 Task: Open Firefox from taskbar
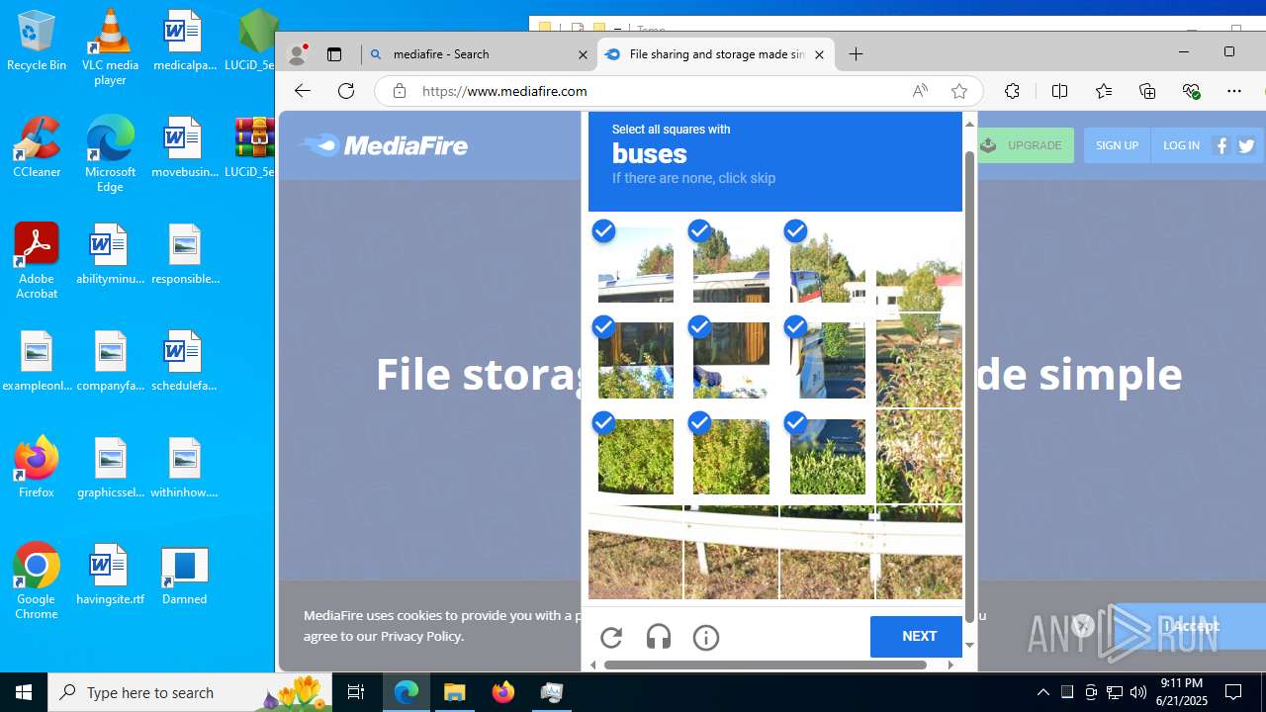click(x=503, y=692)
